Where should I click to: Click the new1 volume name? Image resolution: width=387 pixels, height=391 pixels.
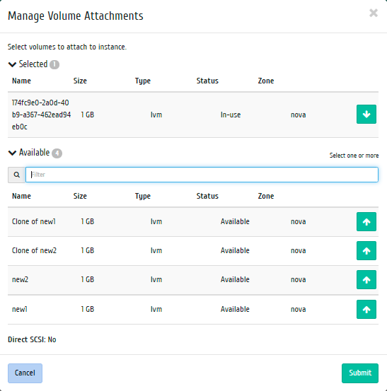point(20,309)
